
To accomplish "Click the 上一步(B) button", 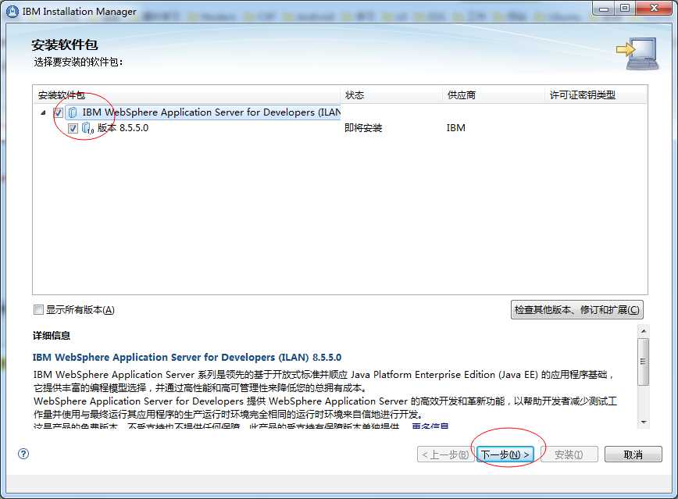I will [x=445, y=454].
